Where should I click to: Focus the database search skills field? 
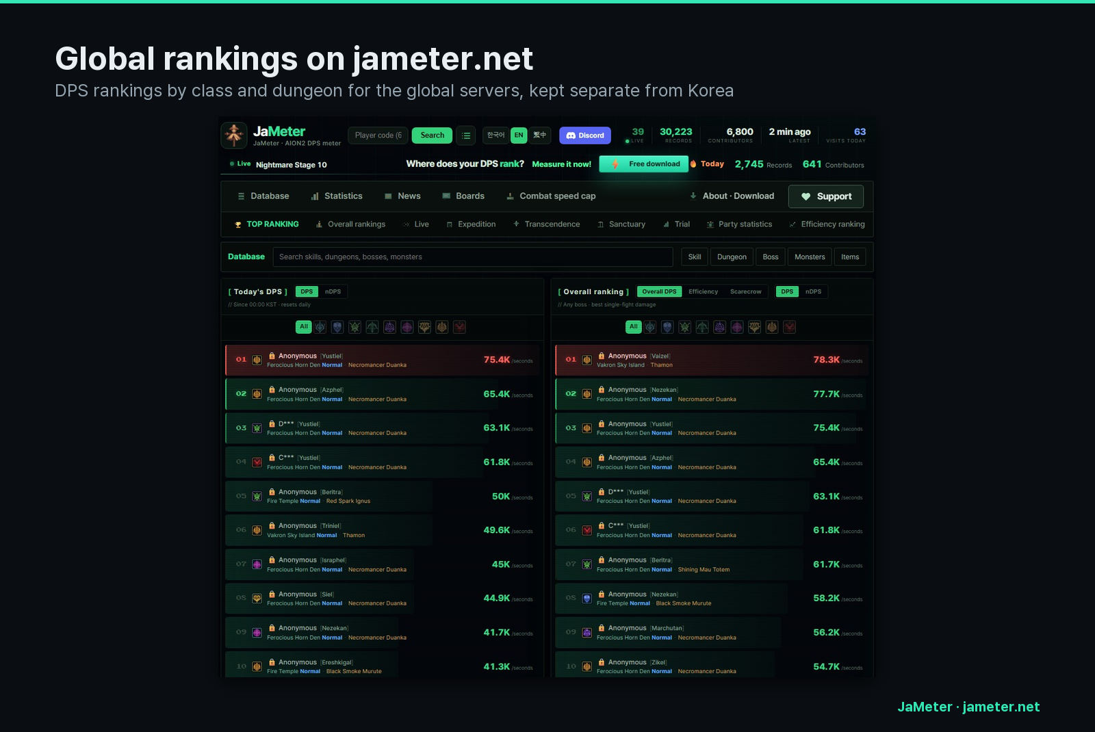(x=473, y=257)
